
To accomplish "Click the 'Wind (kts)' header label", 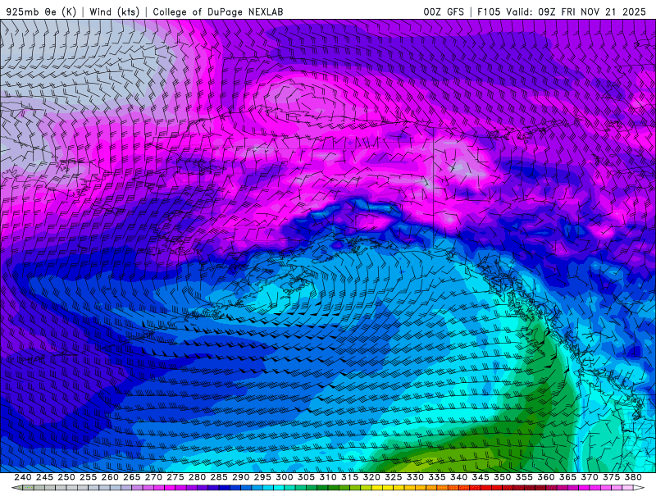I will point(114,11).
